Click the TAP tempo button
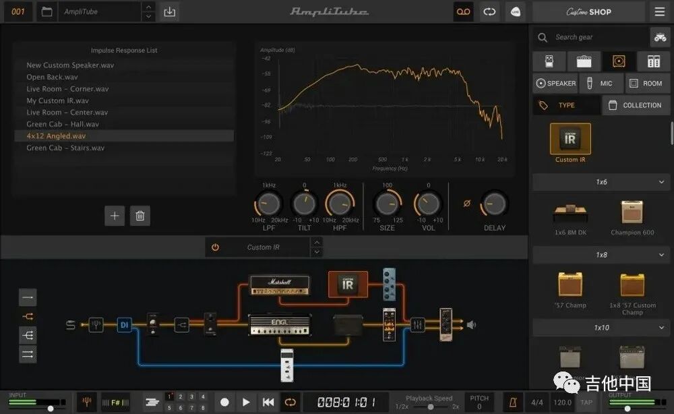Viewport: 674px width, 414px height. tap(586, 403)
